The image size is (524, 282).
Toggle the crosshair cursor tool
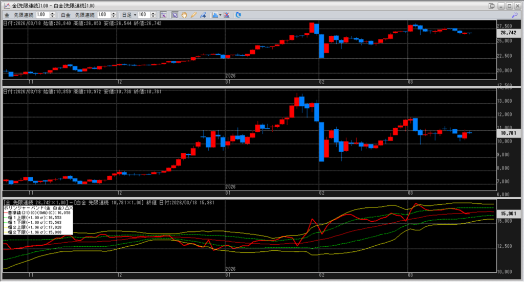click(163, 15)
